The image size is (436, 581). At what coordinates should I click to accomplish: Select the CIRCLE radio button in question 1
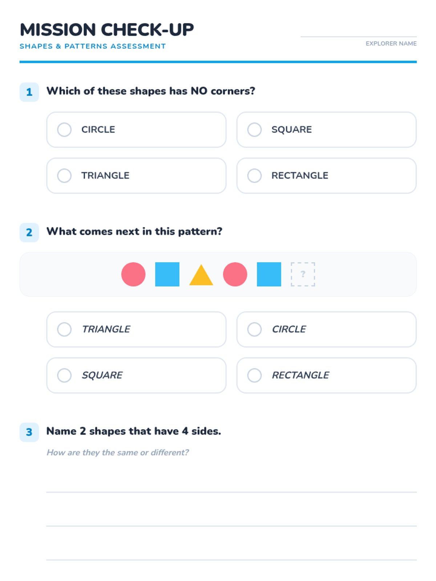64,130
